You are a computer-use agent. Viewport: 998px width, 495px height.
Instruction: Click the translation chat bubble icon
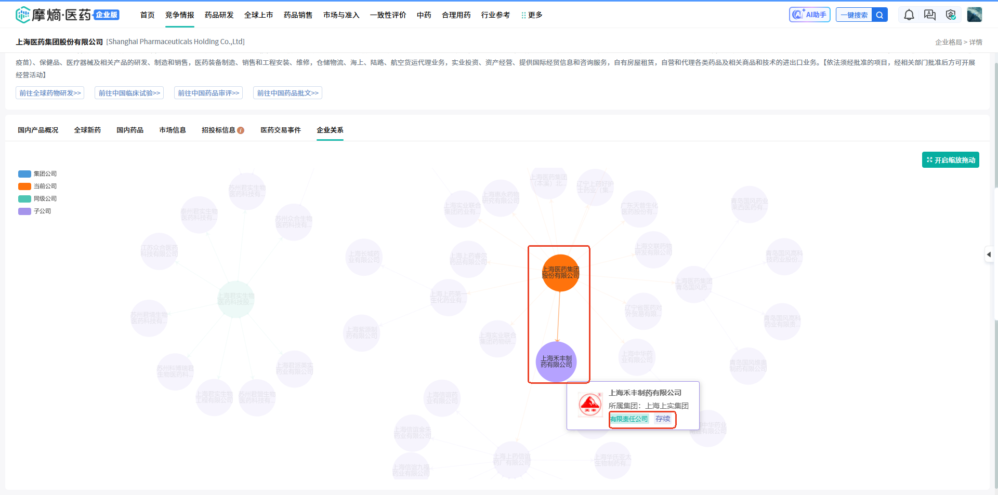(x=929, y=15)
